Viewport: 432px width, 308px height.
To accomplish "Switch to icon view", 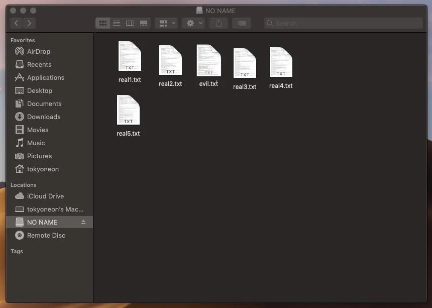I will [x=103, y=23].
